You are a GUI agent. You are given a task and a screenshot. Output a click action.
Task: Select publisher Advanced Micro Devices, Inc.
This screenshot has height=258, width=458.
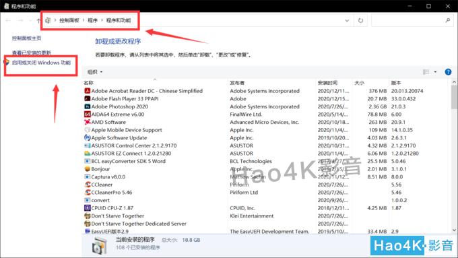click(264, 122)
